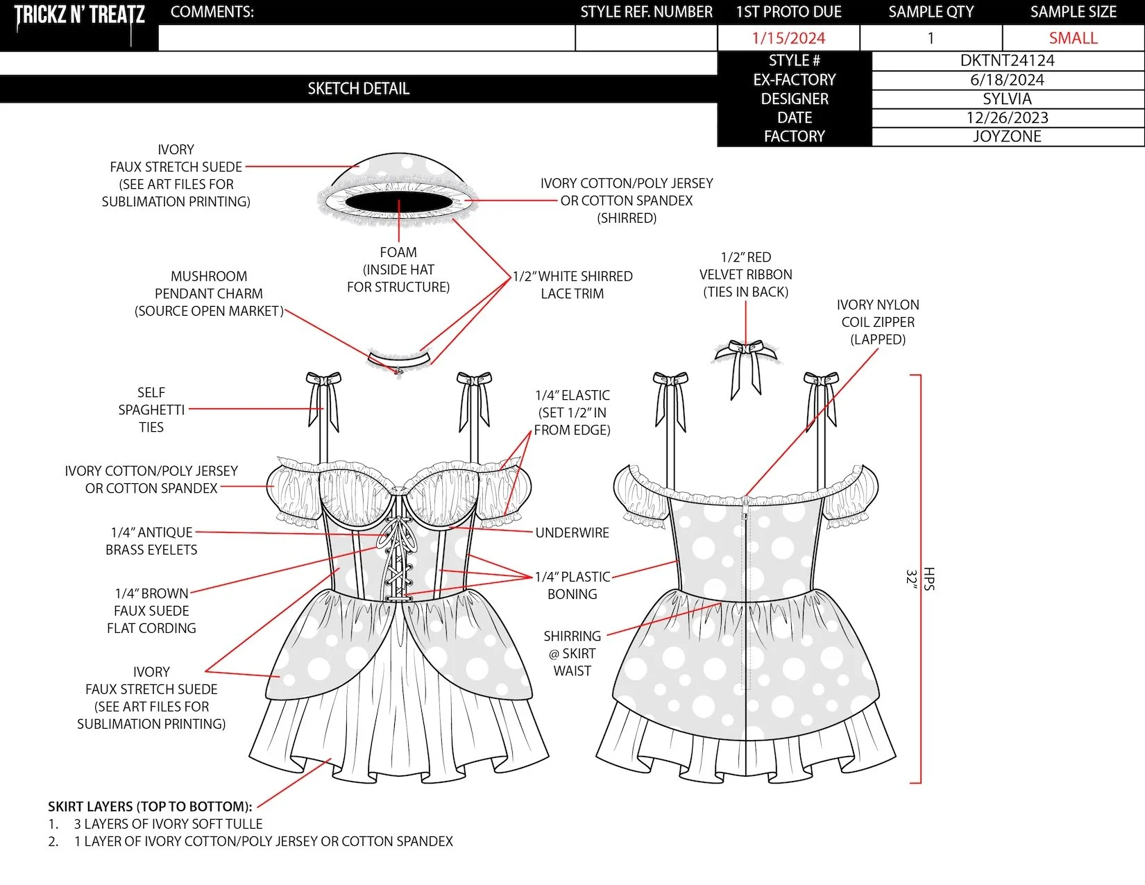
Task: Open the STYLE # DKTNT24124 entry
Action: (1006, 60)
